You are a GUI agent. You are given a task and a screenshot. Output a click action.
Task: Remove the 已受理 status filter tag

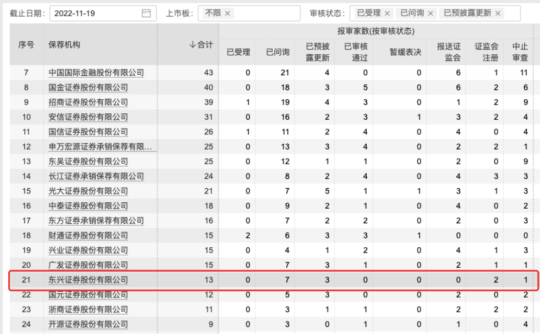[x=387, y=14]
